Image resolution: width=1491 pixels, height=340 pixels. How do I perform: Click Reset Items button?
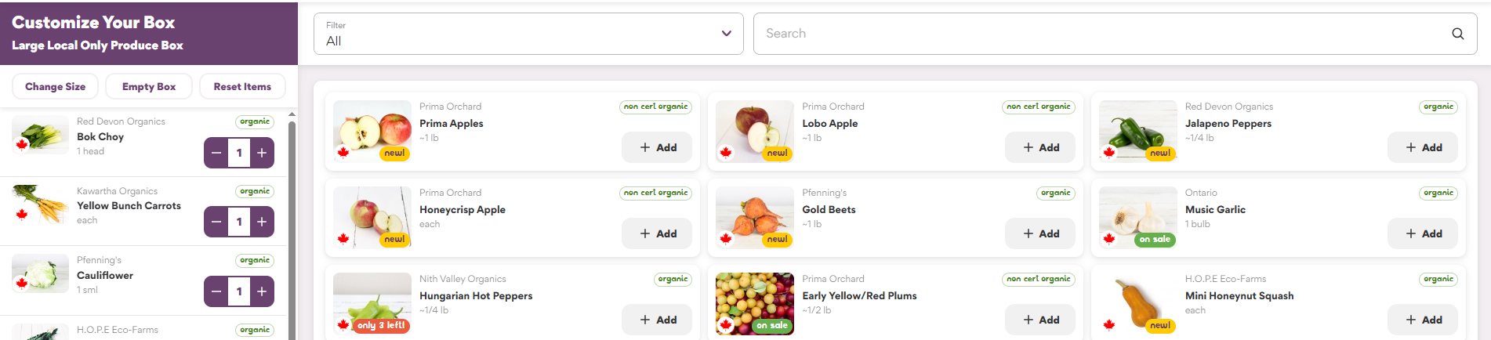(x=242, y=86)
